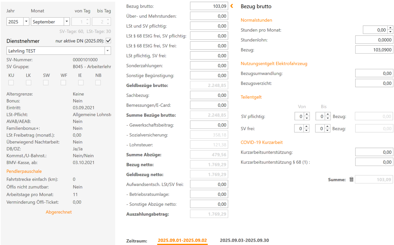Open the Monat dropdown showing September
394x245 pixels.
(x=66, y=22)
